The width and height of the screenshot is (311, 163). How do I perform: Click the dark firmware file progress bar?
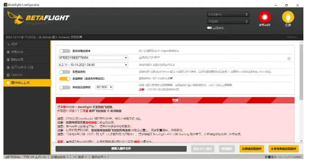click(121, 149)
